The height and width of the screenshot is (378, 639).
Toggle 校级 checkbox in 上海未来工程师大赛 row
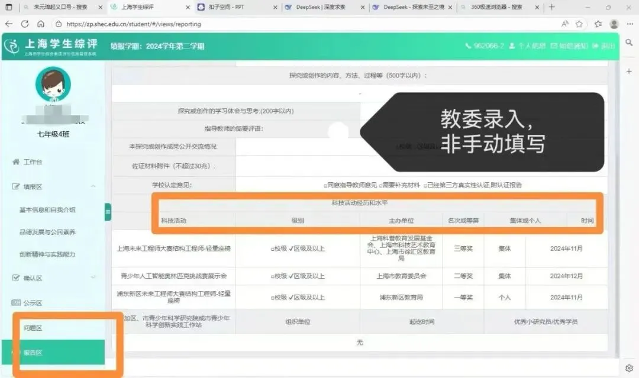click(x=273, y=249)
